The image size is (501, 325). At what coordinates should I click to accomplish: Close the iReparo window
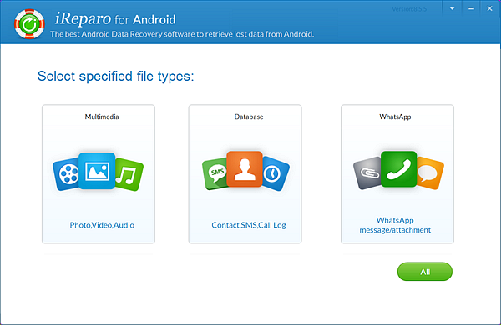(x=489, y=9)
